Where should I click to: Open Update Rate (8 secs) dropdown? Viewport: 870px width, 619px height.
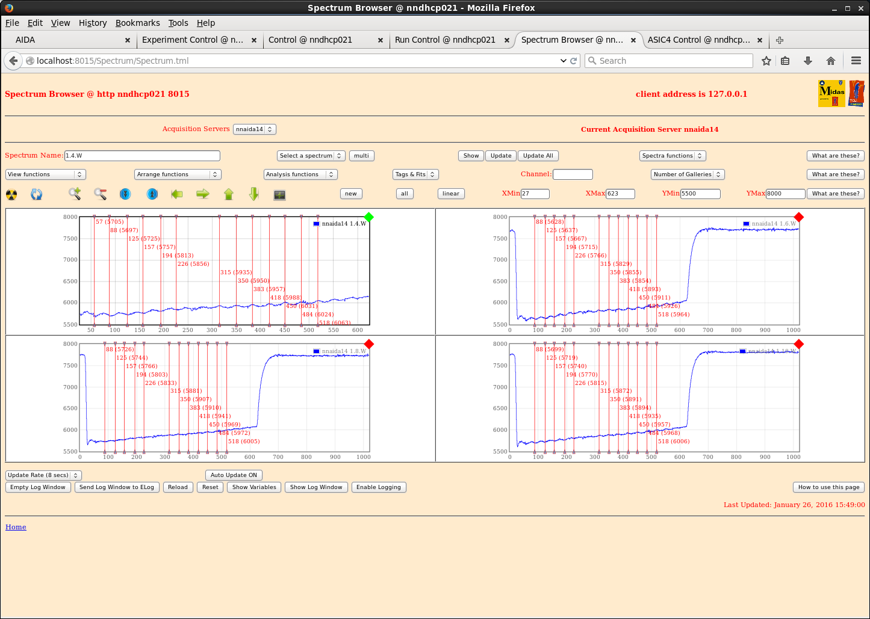pos(43,475)
